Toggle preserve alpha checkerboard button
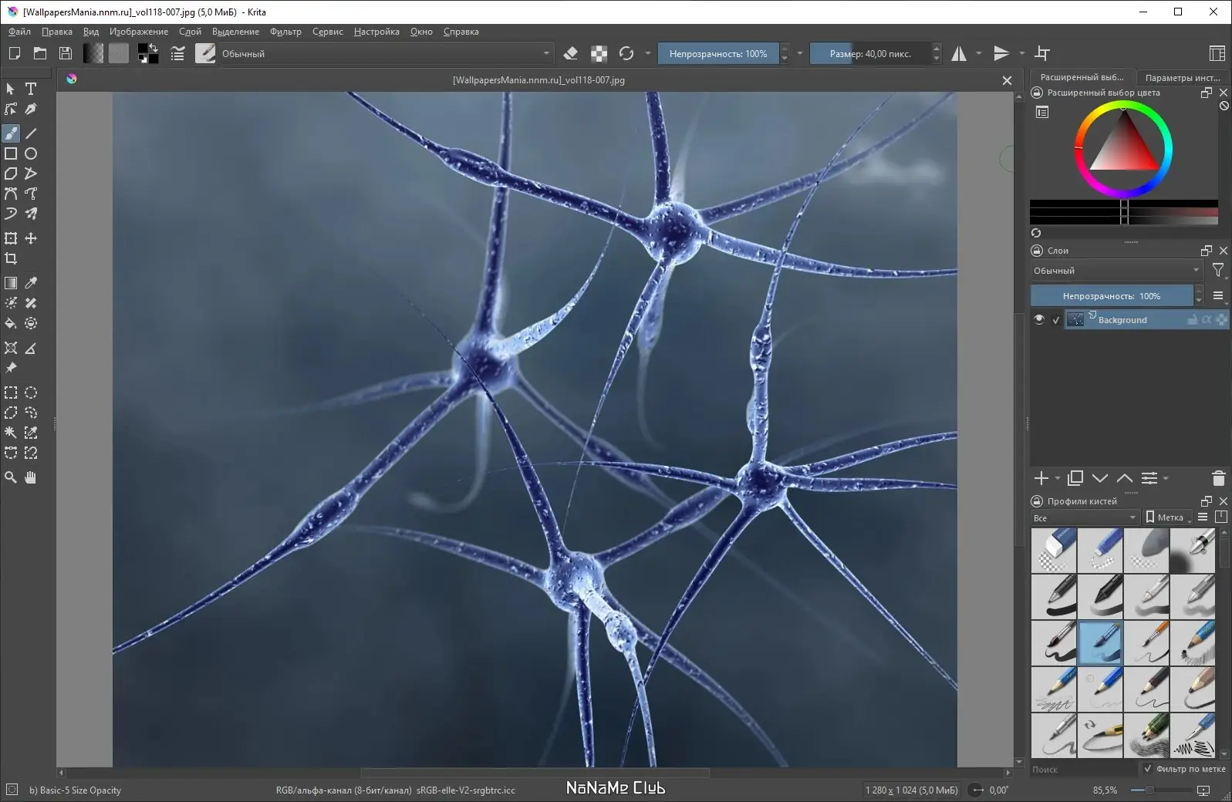This screenshot has width=1232, height=802. pos(599,53)
